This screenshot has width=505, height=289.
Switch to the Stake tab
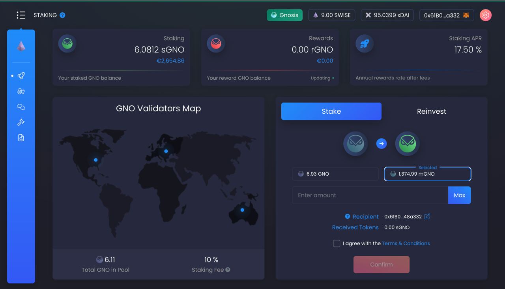[331, 111]
